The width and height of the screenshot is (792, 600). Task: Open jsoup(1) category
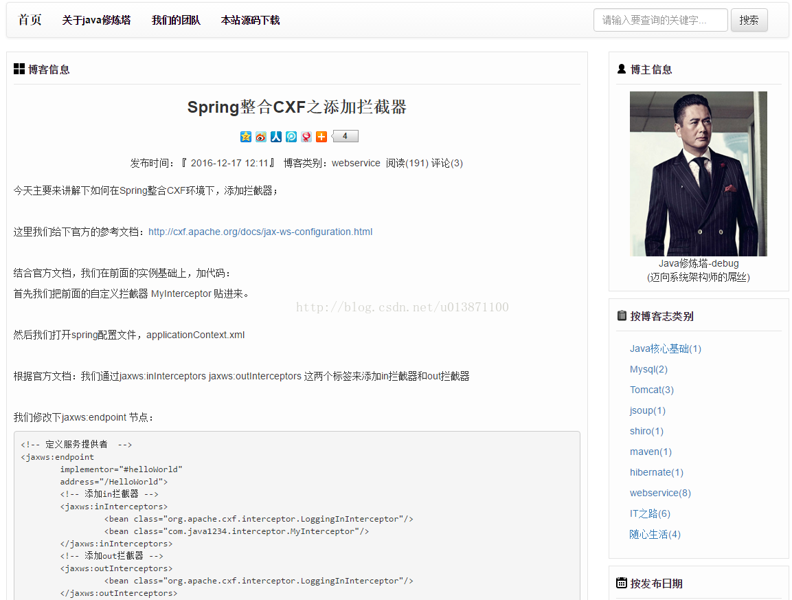click(648, 410)
